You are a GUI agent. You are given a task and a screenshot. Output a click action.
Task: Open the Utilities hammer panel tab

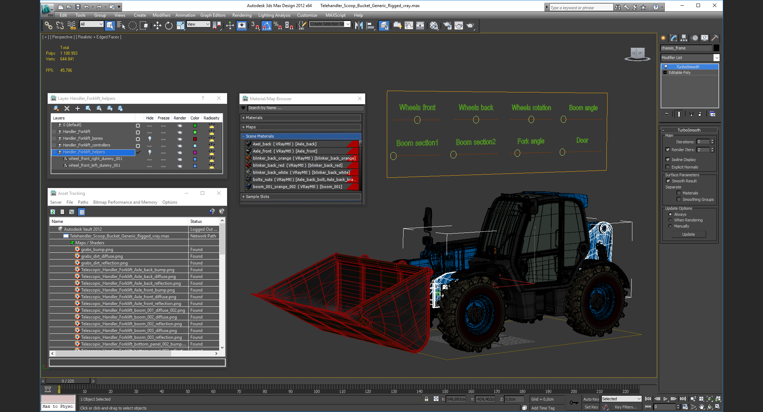click(715, 38)
